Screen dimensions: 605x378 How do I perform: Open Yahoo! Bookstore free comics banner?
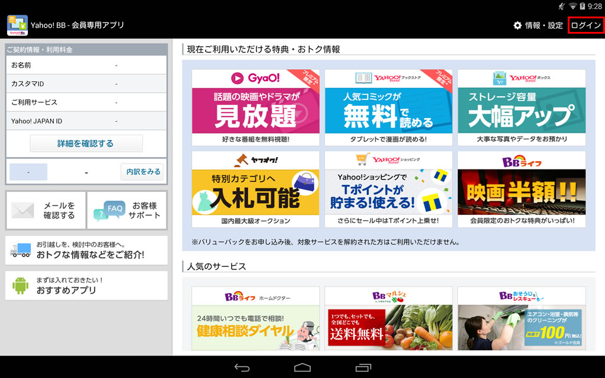point(389,107)
